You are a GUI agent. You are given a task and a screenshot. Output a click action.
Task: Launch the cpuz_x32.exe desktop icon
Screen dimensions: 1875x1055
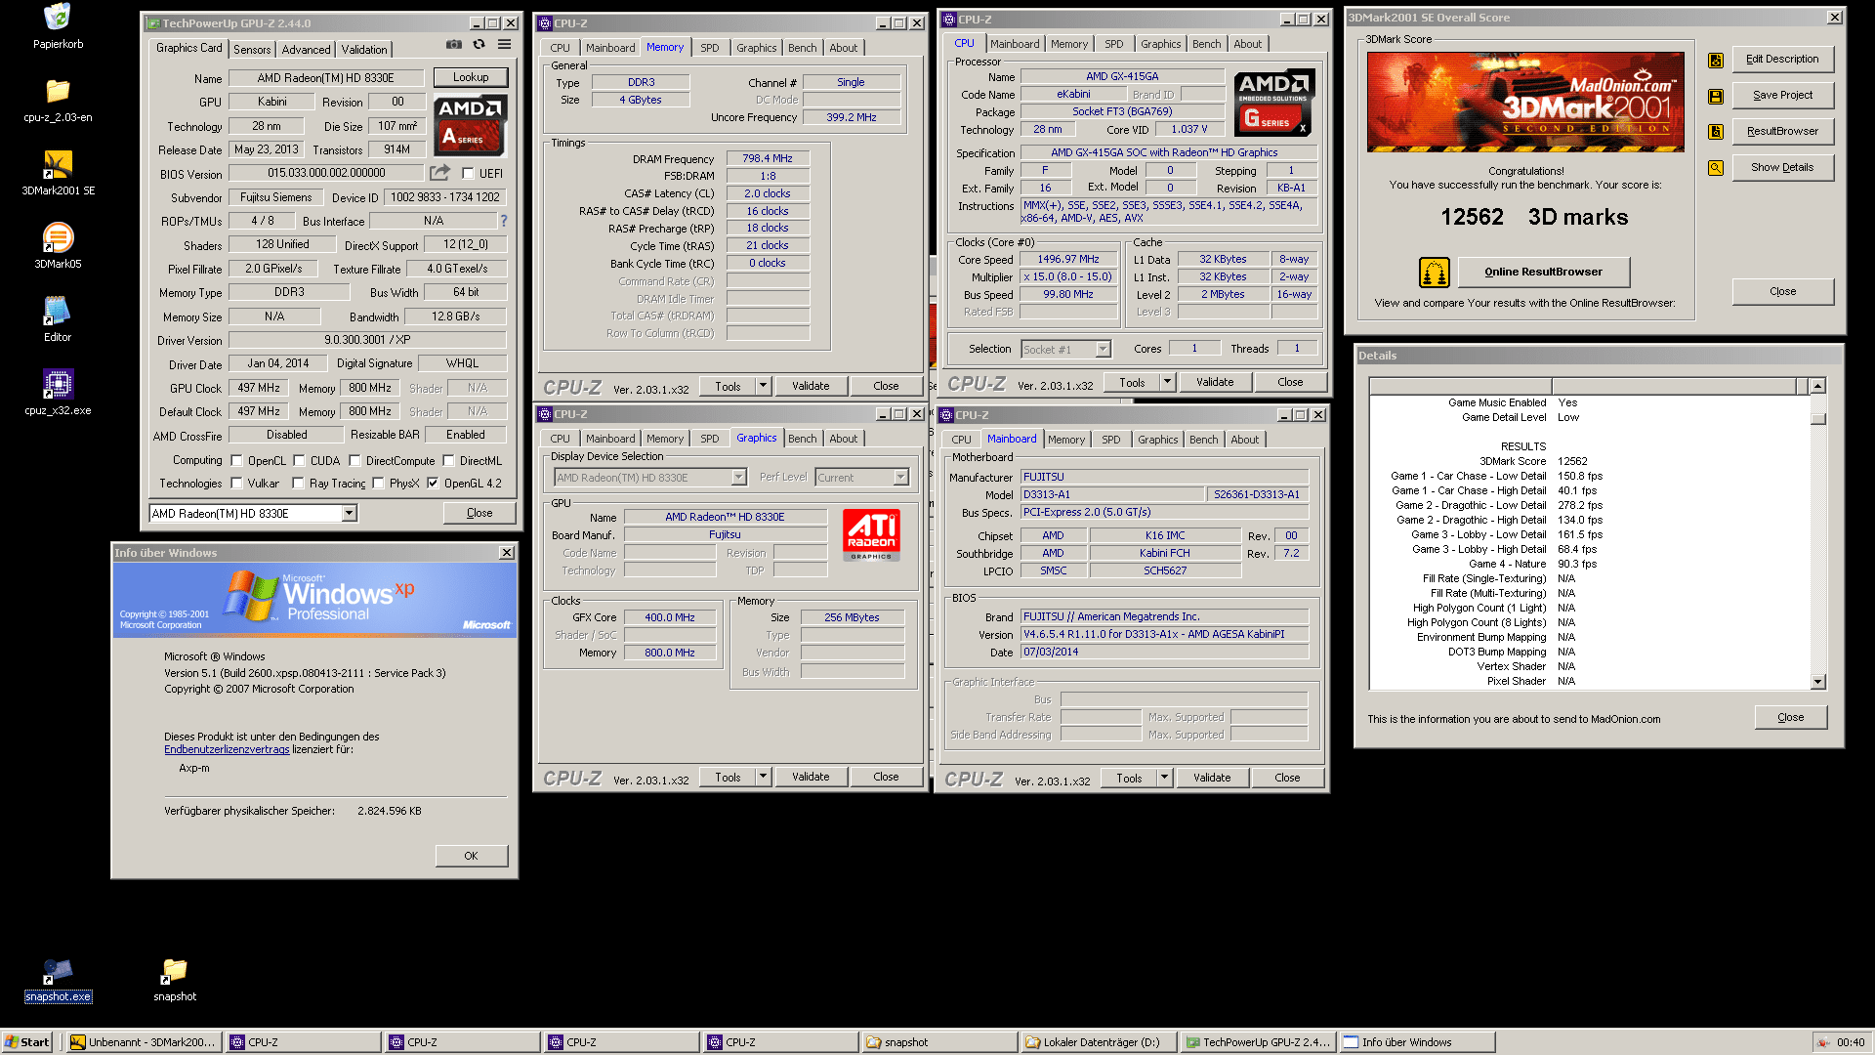(x=58, y=384)
